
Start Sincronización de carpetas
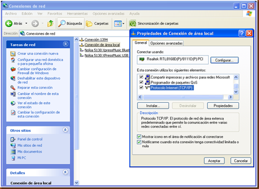point(154,23)
